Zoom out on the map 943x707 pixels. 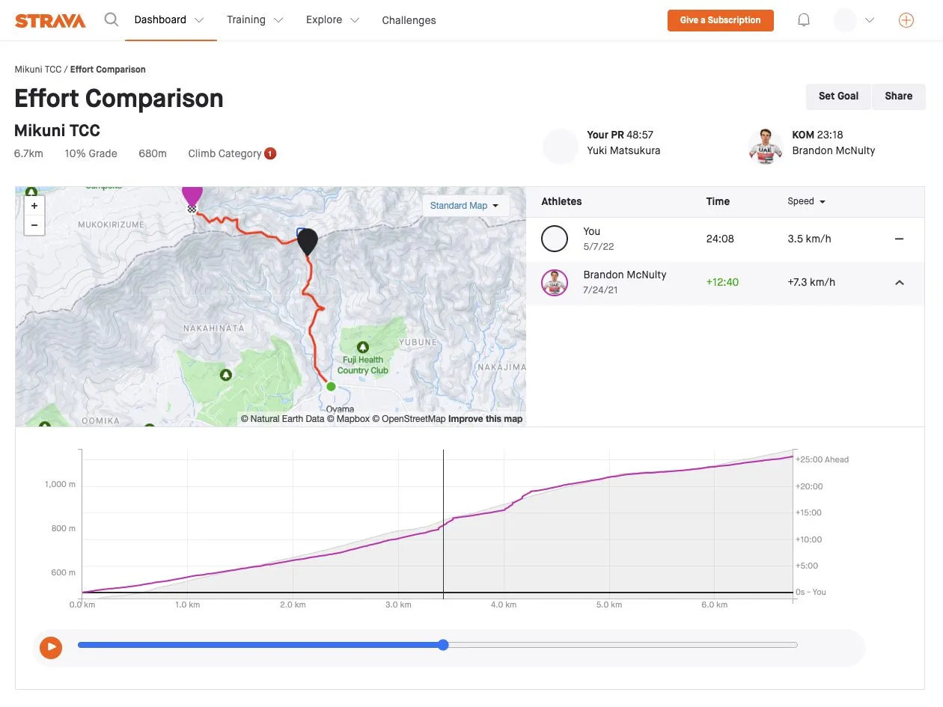point(34,225)
